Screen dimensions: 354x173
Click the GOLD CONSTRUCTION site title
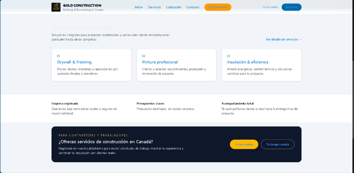tap(82, 6)
